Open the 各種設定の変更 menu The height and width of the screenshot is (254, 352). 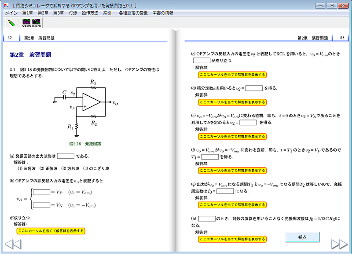point(133,13)
